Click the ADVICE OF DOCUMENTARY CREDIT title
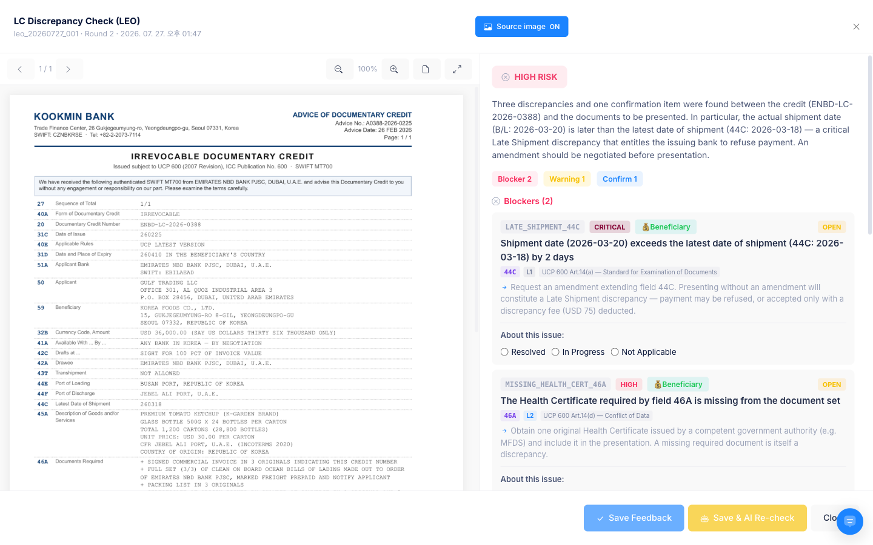This screenshot has height=545, width=873. pos(352,115)
